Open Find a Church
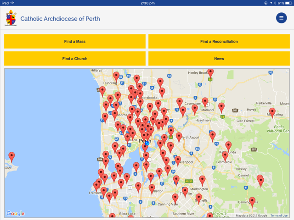The image size is (294, 220). click(75, 59)
